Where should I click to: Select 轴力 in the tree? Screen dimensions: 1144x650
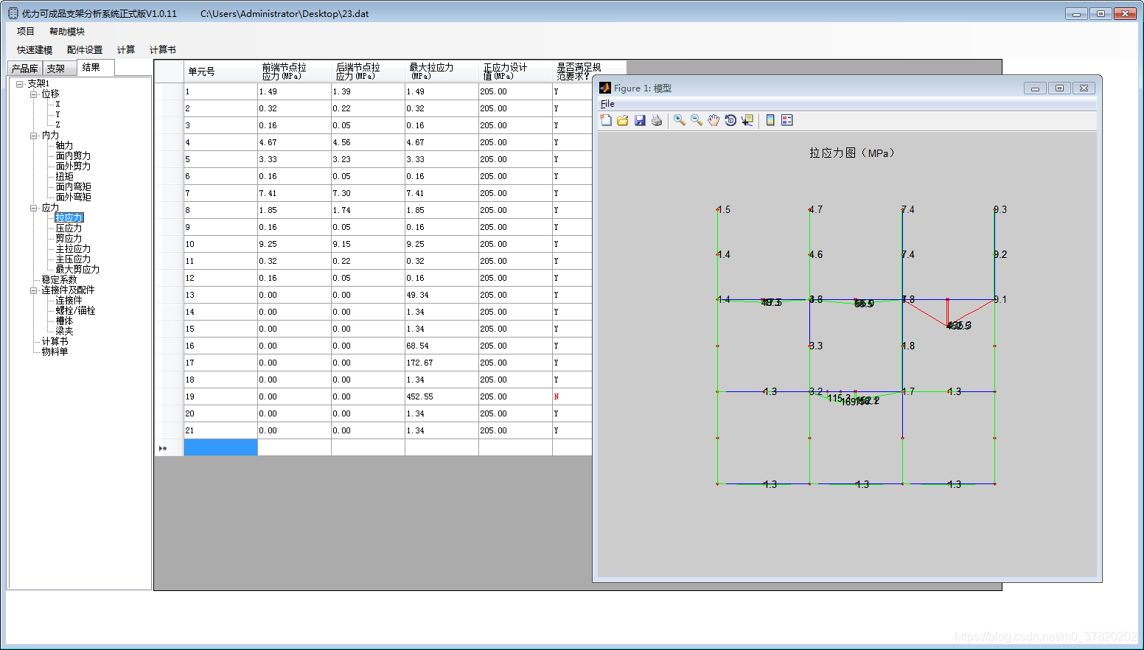[65, 146]
